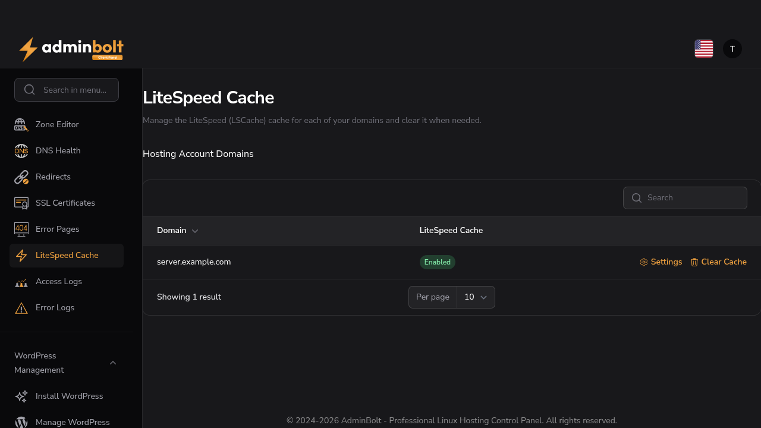Viewport: 761px width, 428px height.
Task: Click the DNS Health globe icon
Action: [x=21, y=151]
